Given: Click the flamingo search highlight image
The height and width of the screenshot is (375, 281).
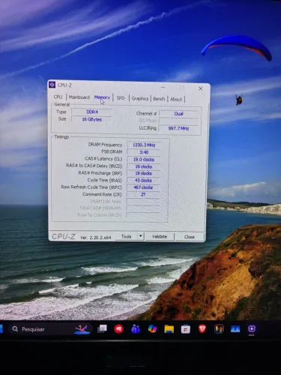Looking at the screenshot, I should point(82,329).
